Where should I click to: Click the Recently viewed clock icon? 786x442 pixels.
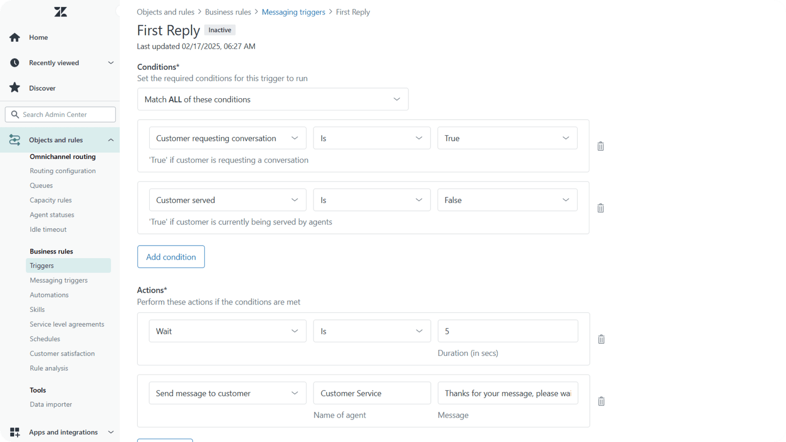click(14, 62)
